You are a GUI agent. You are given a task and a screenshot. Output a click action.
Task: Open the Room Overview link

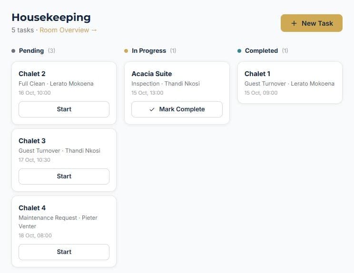[68, 30]
